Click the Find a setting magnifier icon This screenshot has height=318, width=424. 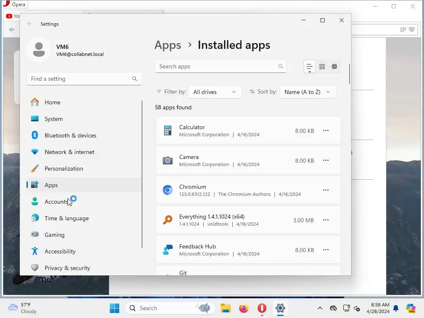tap(135, 79)
